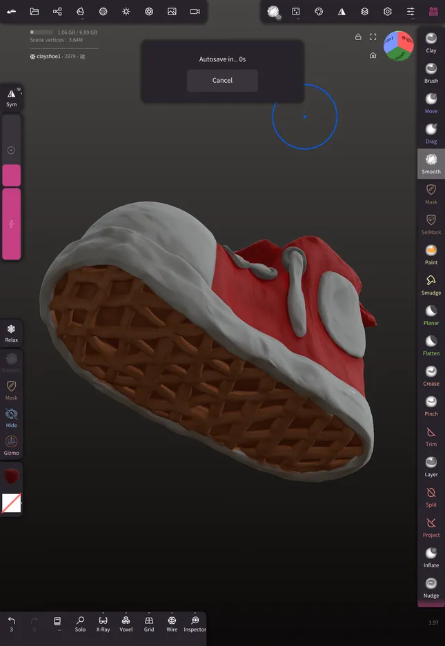The width and height of the screenshot is (445, 646).
Task: Open the red material swatch
Action: [12, 476]
